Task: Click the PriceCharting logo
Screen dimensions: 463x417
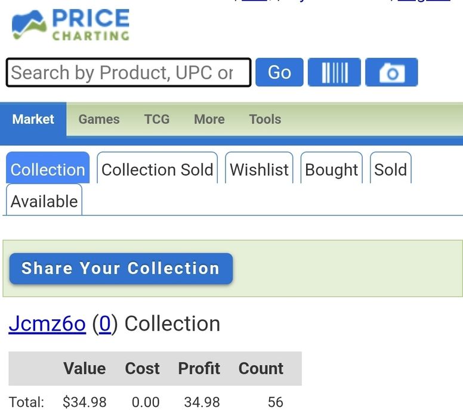Action: 70,24
